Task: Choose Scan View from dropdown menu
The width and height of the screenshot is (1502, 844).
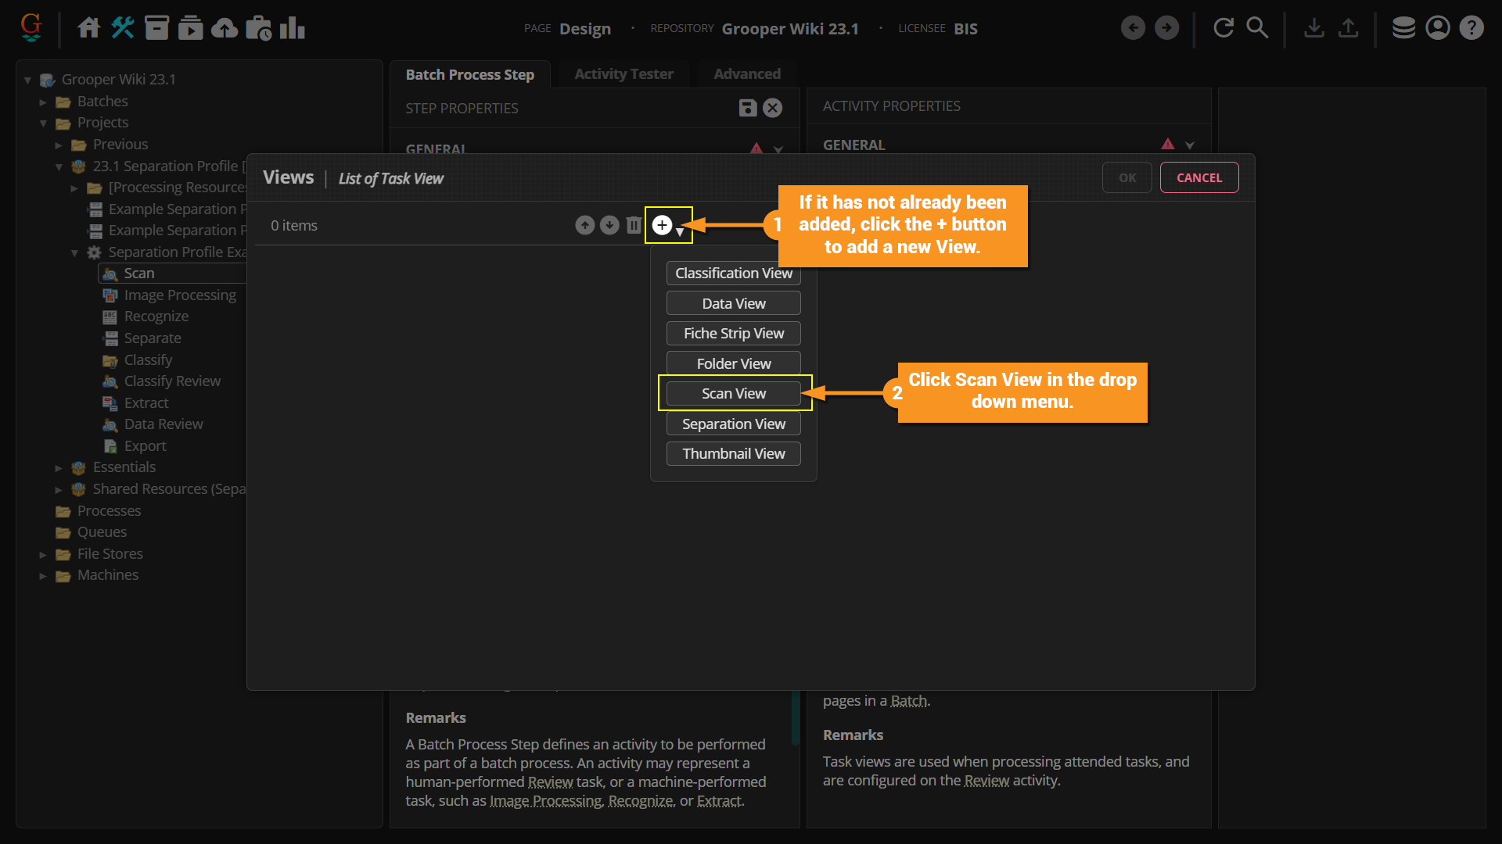Action: [733, 393]
